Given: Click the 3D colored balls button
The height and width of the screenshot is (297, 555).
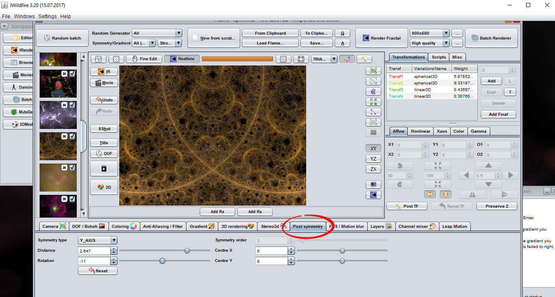Looking at the screenshot, I should (104, 187).
